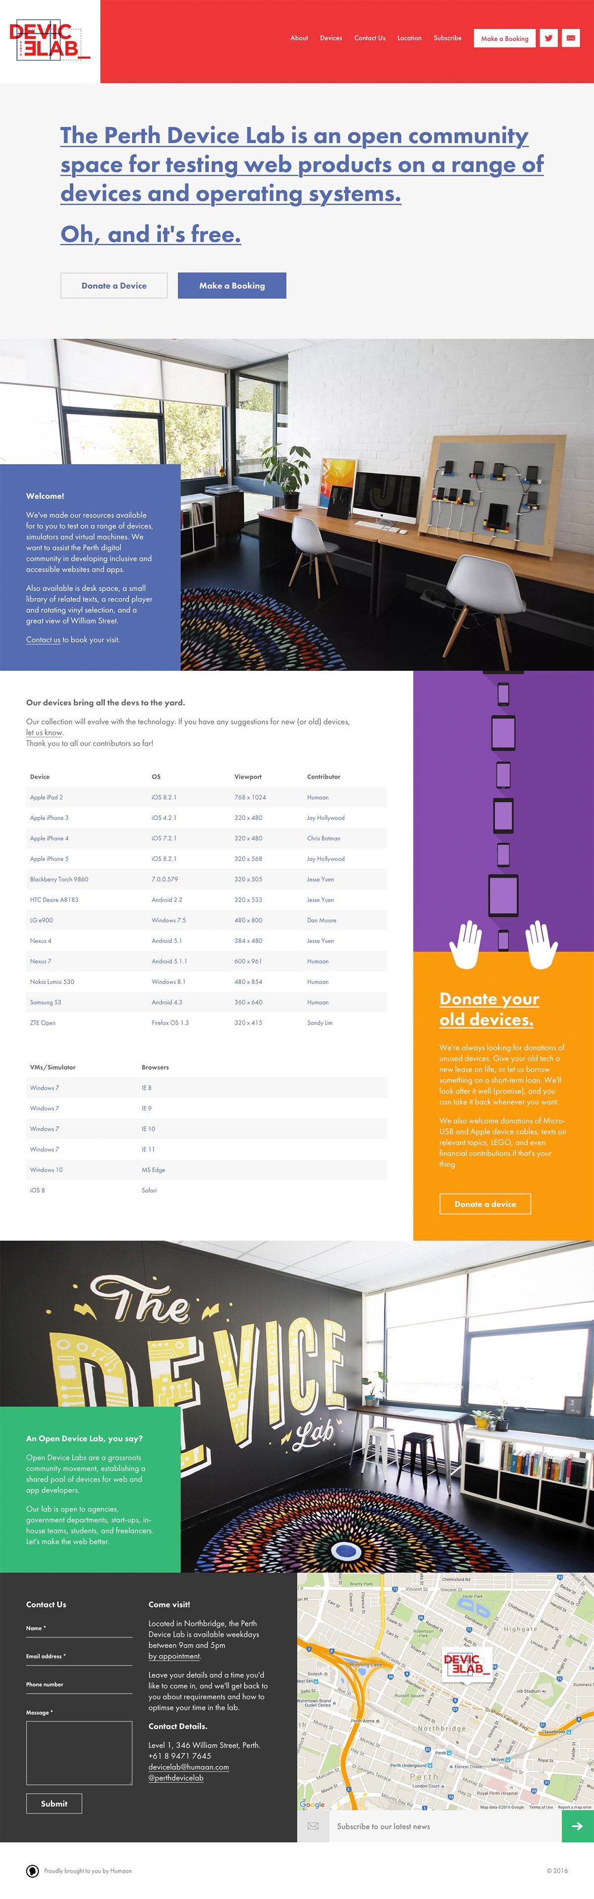Open Contact Us in the navigation
Image resolution: width=594 pixels, height=1899 pixels.
(x=370, y=38)
